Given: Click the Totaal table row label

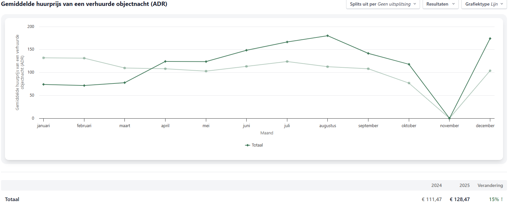Looking at the screenshot, I should click(12, 199).
